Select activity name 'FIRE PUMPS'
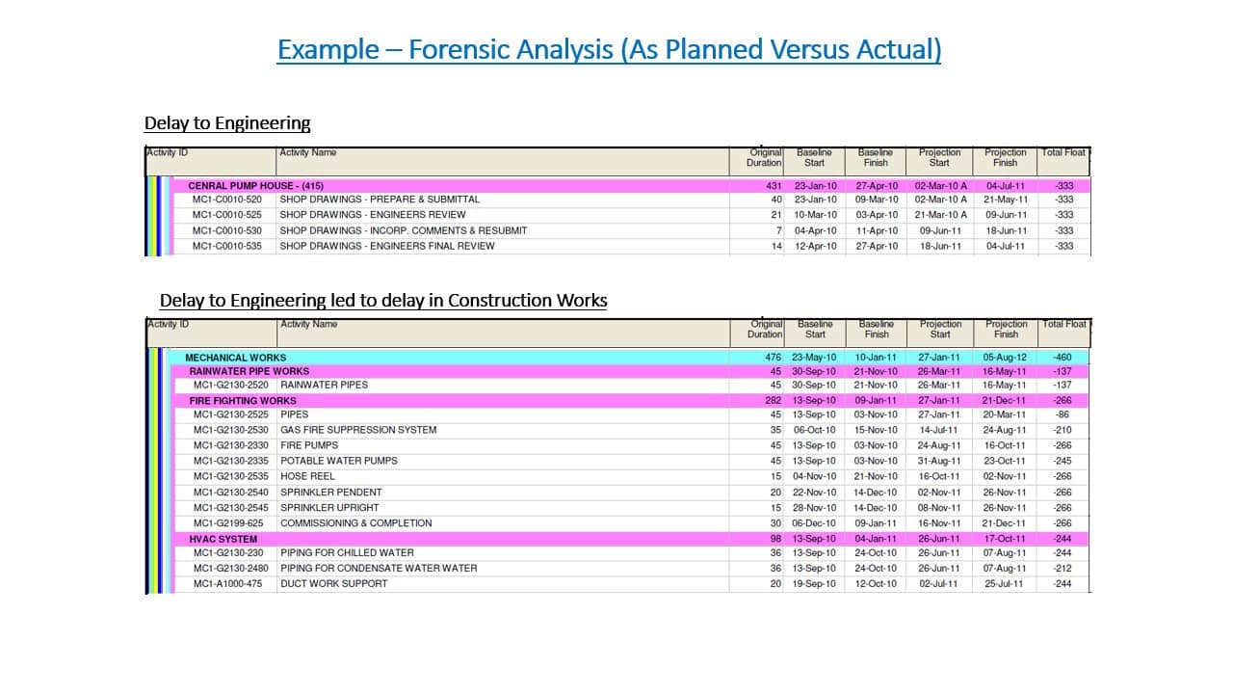Screen dimensions: 1233x694 tap(309, 445)
